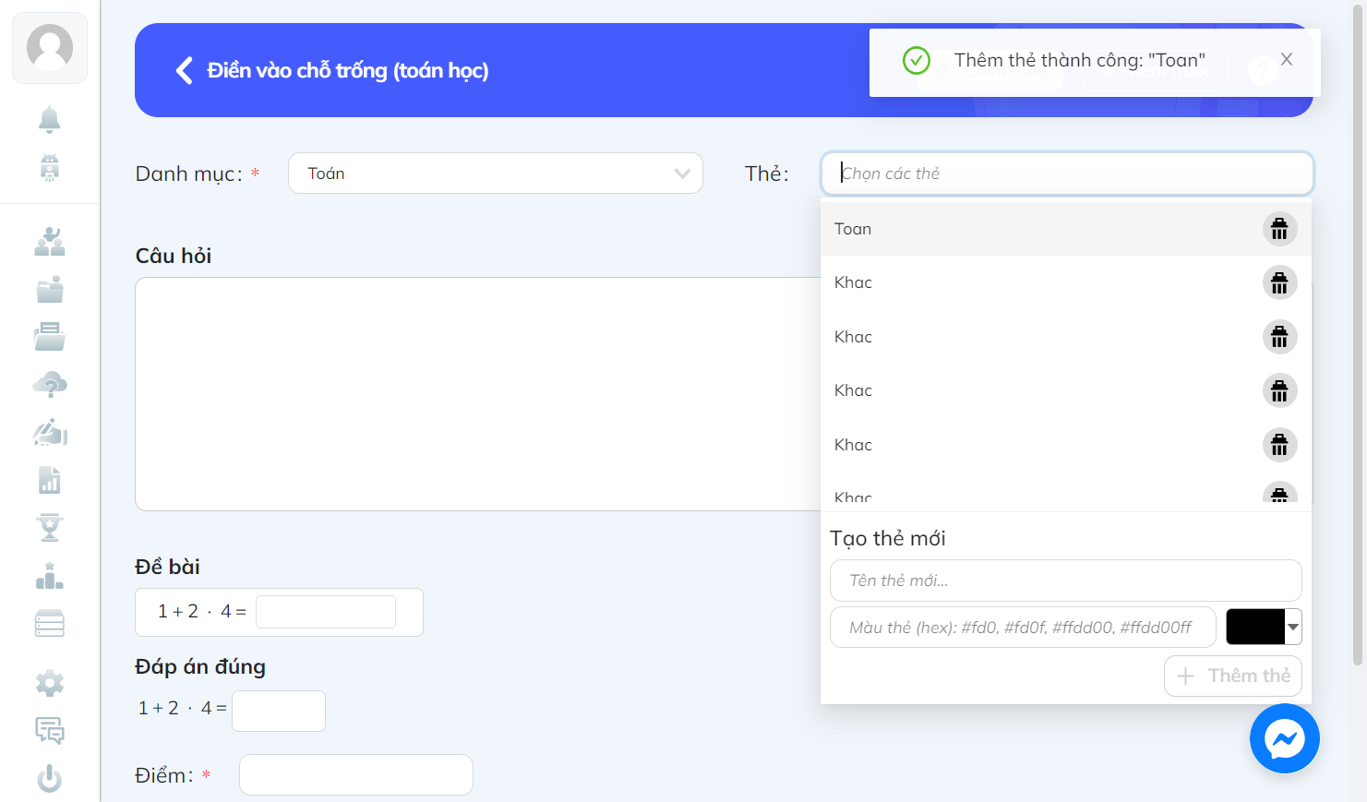Click the hex color "Màu thẻ" input
The width and height of the screenshot is (1367, 802).
1023,628
